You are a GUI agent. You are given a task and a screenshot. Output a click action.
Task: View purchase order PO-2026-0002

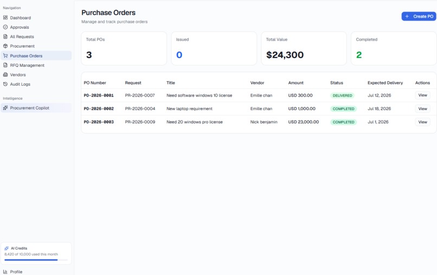pos(422,109)
